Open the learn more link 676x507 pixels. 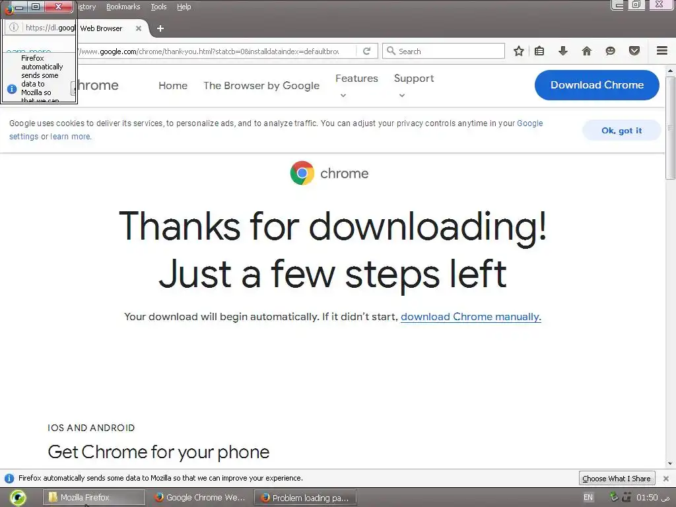coord(71,137)
